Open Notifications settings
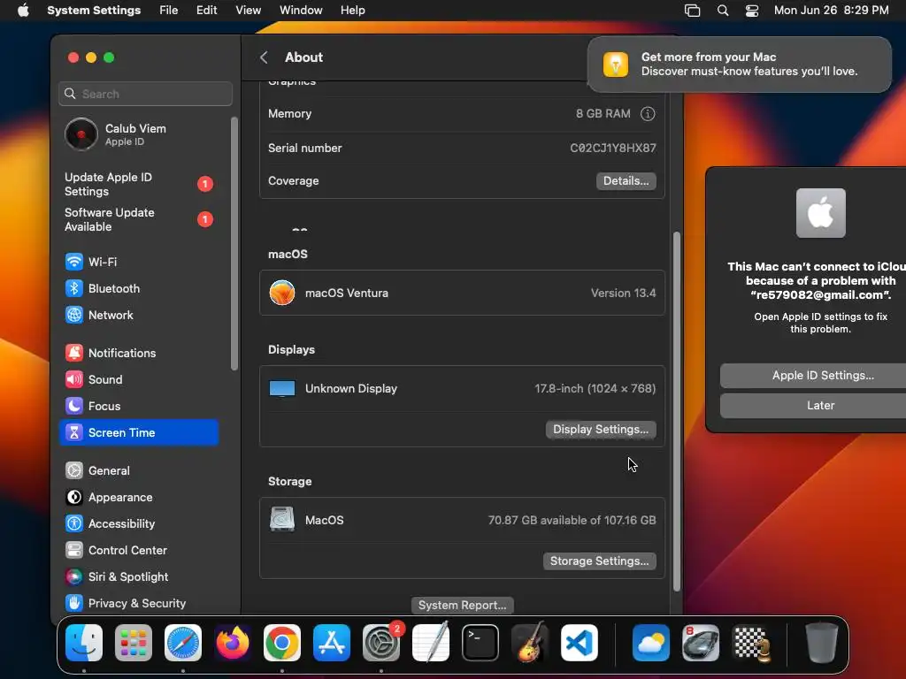Viewport: 906px width, 679px height. point(139,353)
